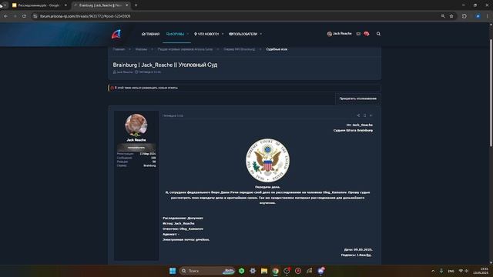The image size is (493, 277).
Task: Open Jack Reache avatar in post sidebar
Action: pos(136,125)
